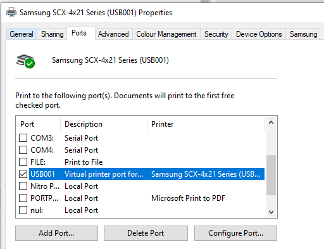
Task: Check the Nitro PDF local port checkbox
Action: [x=23, y=186]
